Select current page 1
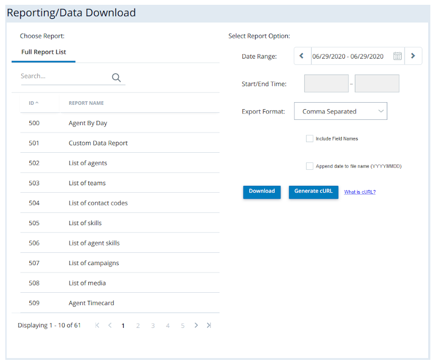Viewport: 433px width, 362px height. [x=123, y=326]
